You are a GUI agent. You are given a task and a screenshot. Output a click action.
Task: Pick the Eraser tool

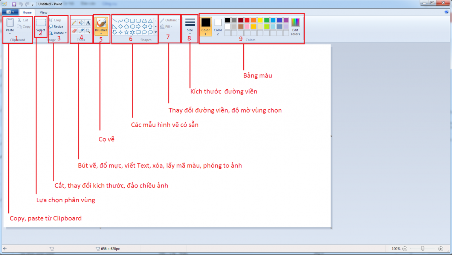(74, 31)
